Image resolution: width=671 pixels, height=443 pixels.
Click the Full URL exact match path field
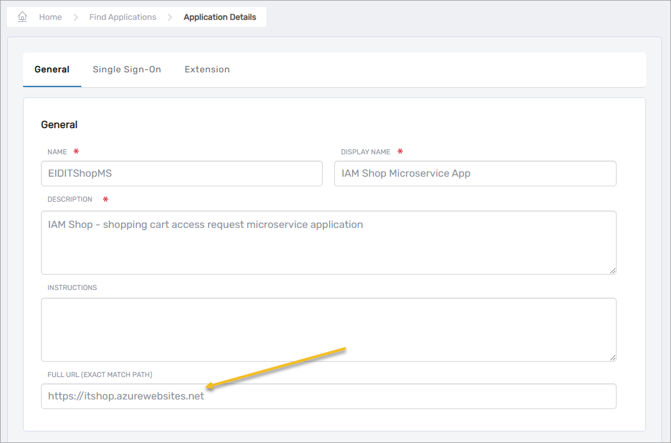click(328, 396)
